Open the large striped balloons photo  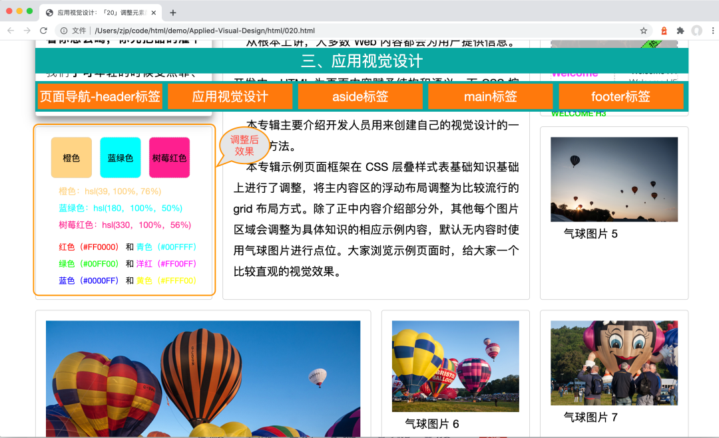203,379
